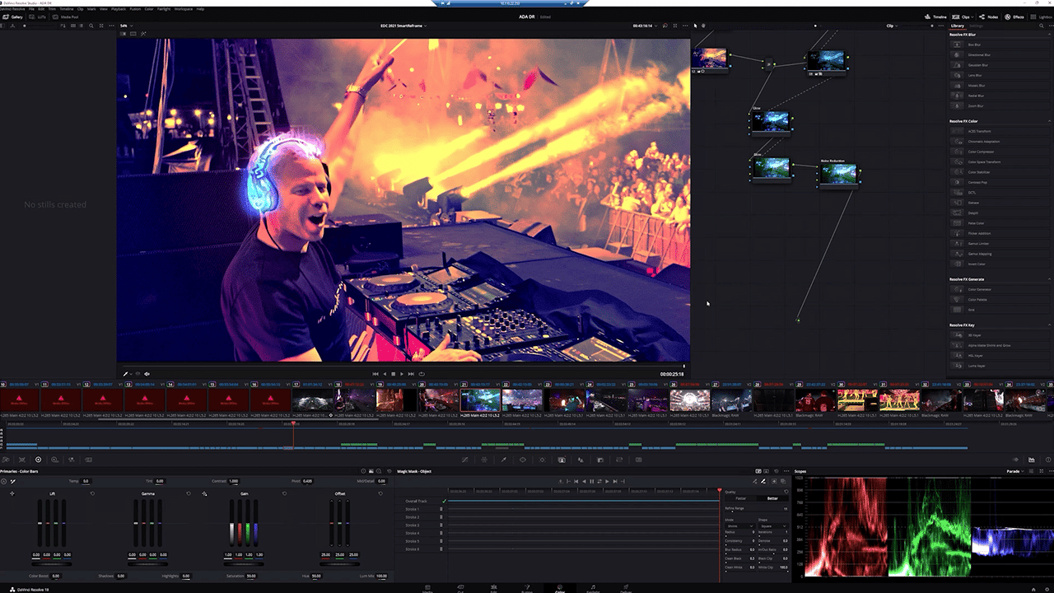
Task: Toggle the Timeline panel button
Action: pos(935,16)
